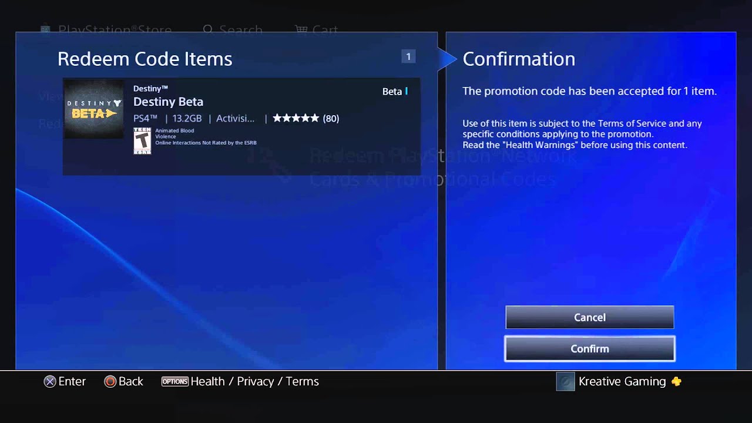Select the Destiny Beta thumbnail image
This screenshot has width=752, height=423.
94,109
